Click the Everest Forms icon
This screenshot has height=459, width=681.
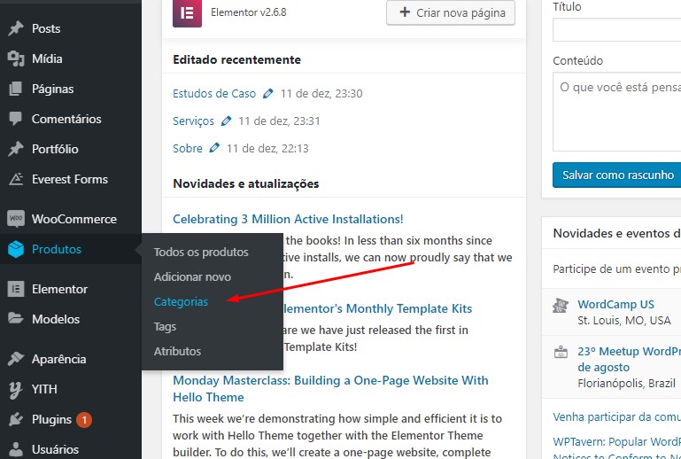tap(16, 179)
